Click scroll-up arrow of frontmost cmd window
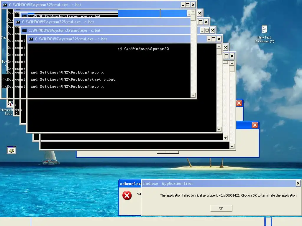The image size is (302, 226). click(193, 12)
